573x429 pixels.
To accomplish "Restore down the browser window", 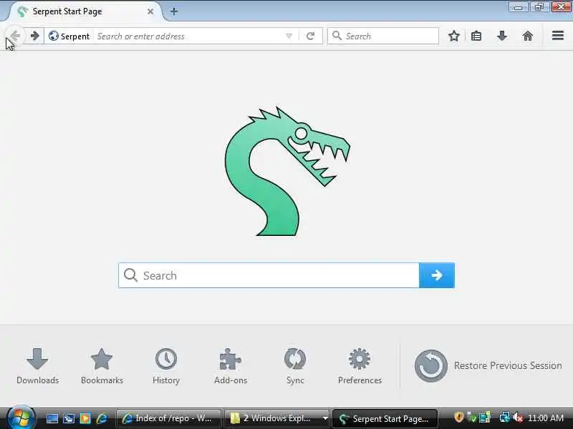I will pyautogui.click(x=539, y=7).
